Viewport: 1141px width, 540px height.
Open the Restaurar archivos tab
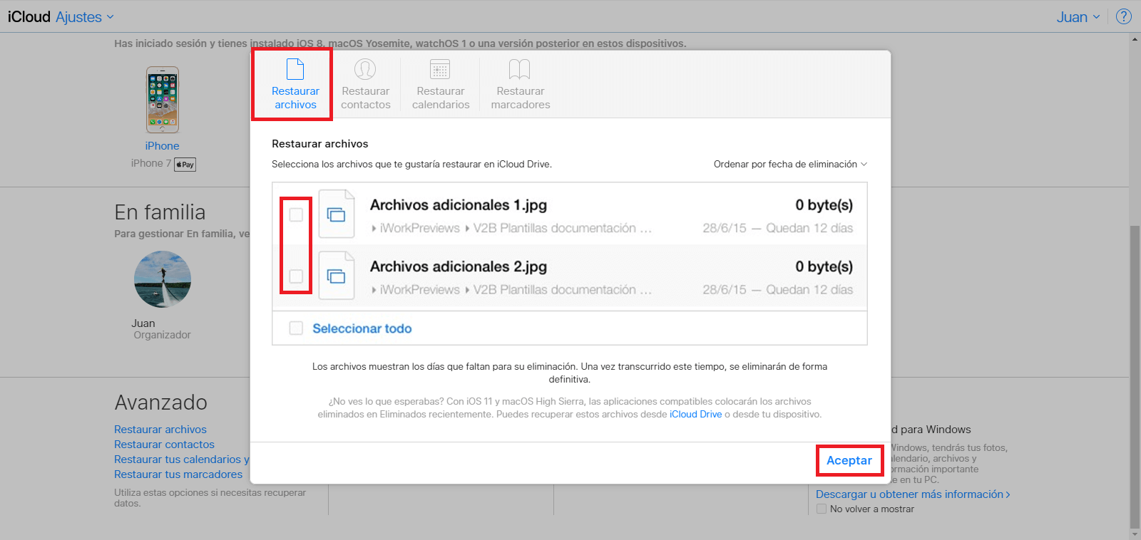pyautogui.click(x=295, y=84)
